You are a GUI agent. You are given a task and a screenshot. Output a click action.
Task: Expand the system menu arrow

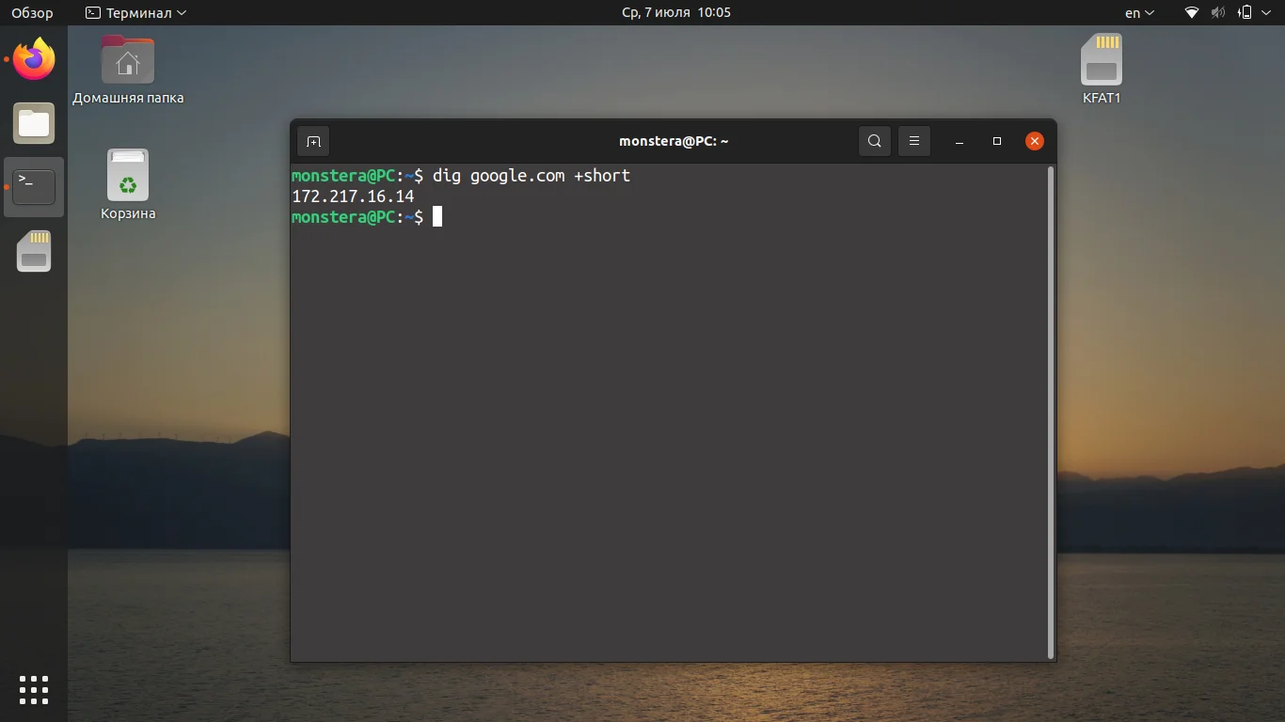[1266, 13]
